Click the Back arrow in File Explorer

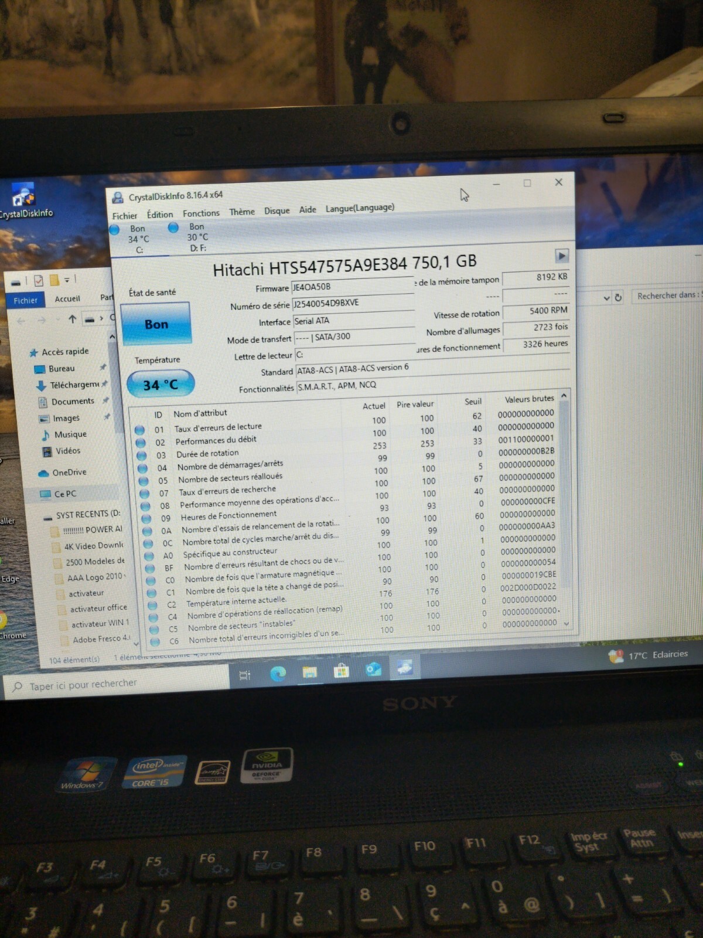[x=22, y=321]
